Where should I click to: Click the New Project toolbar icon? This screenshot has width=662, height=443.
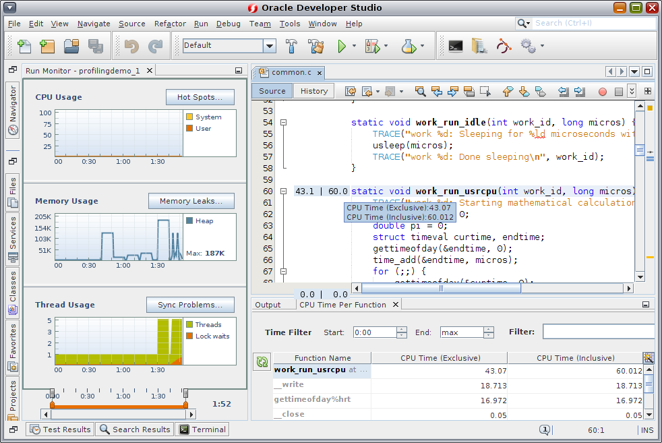pos(47,46)
